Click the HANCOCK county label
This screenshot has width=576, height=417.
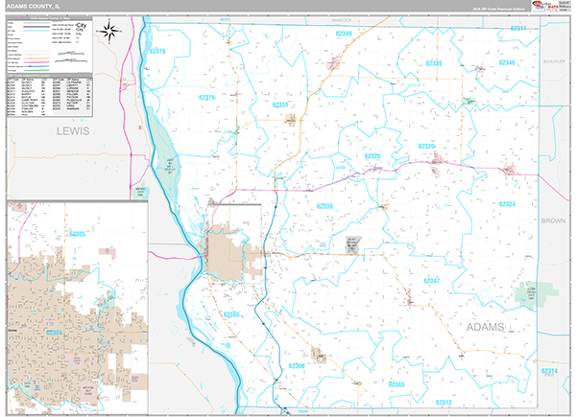point(341,20)
